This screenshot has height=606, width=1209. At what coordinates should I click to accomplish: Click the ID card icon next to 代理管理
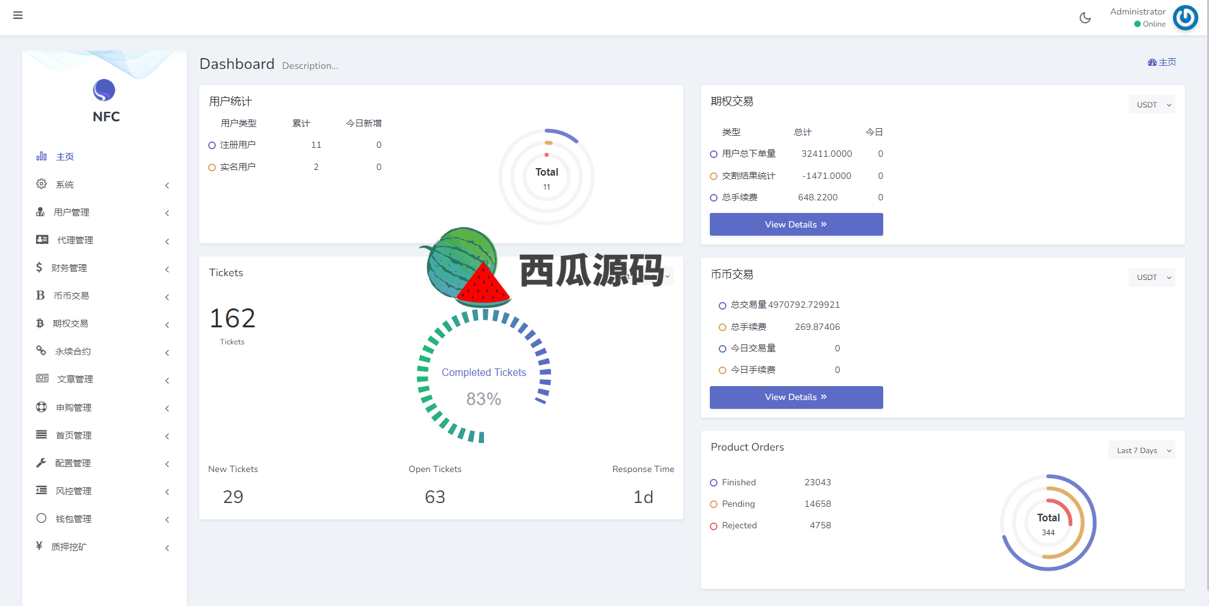[x=42, y=239]
